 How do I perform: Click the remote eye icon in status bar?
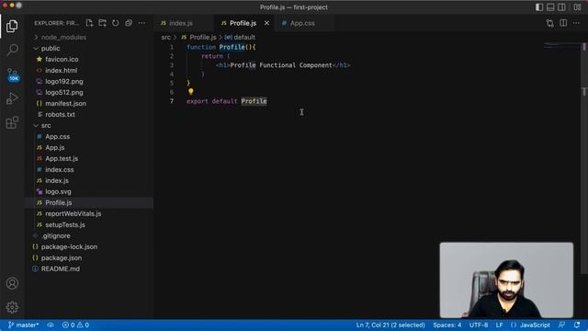(51, 325)
